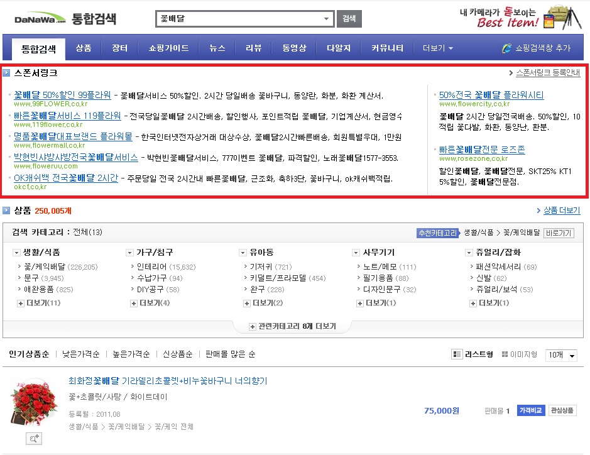Collapse the 생활/식품 category group
The image size is (590, 455).
tap(16, 253)
